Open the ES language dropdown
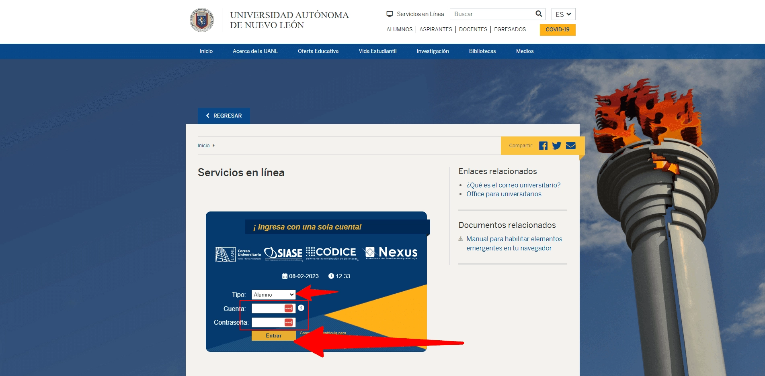The image size is (765, 376). pos(563,14)
